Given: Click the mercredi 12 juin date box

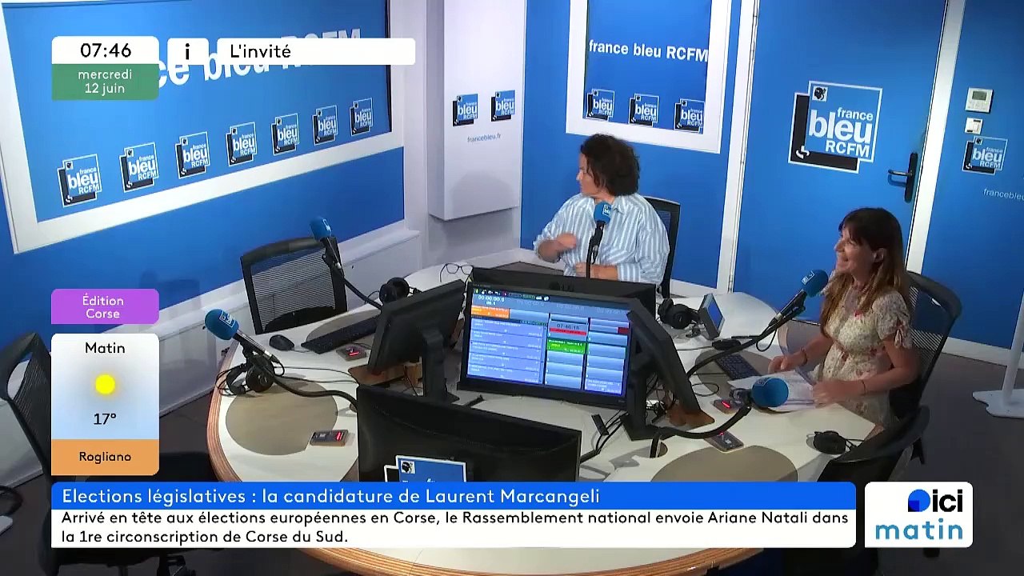Looking at the screenshot, I should click(x=106, y=82).
